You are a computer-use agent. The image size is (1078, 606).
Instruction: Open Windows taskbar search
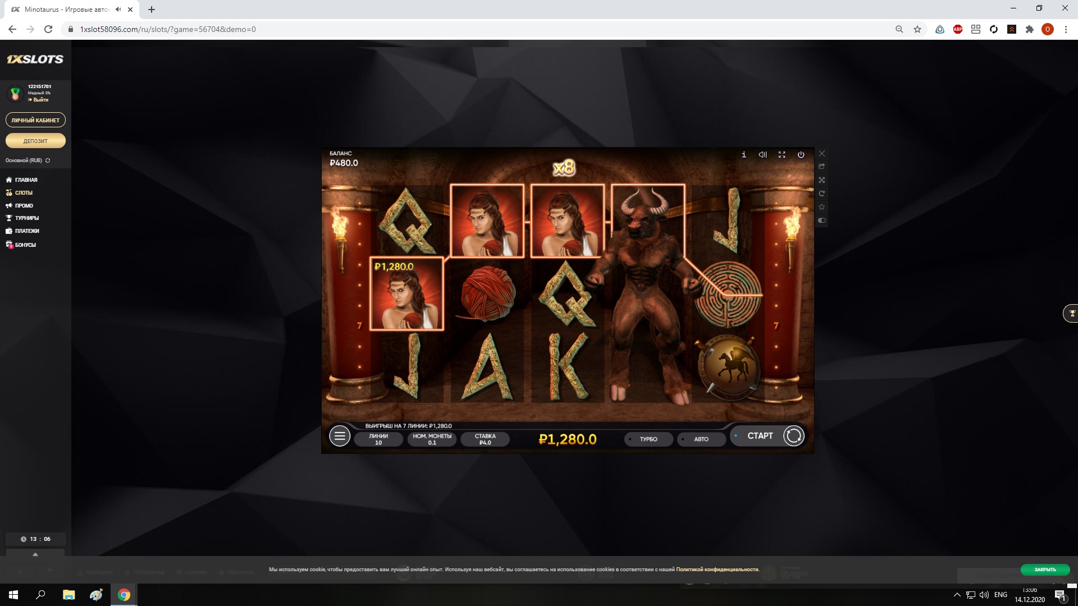tap(40, 595)
